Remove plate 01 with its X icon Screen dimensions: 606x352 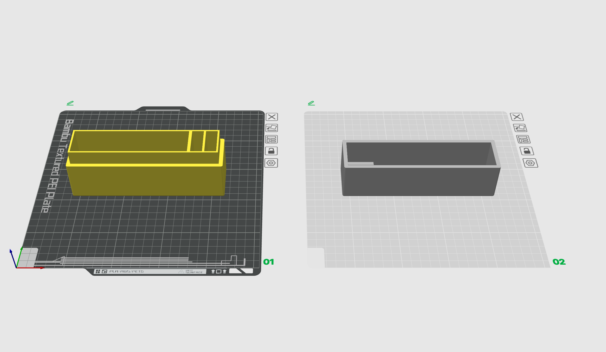[272, 117]
